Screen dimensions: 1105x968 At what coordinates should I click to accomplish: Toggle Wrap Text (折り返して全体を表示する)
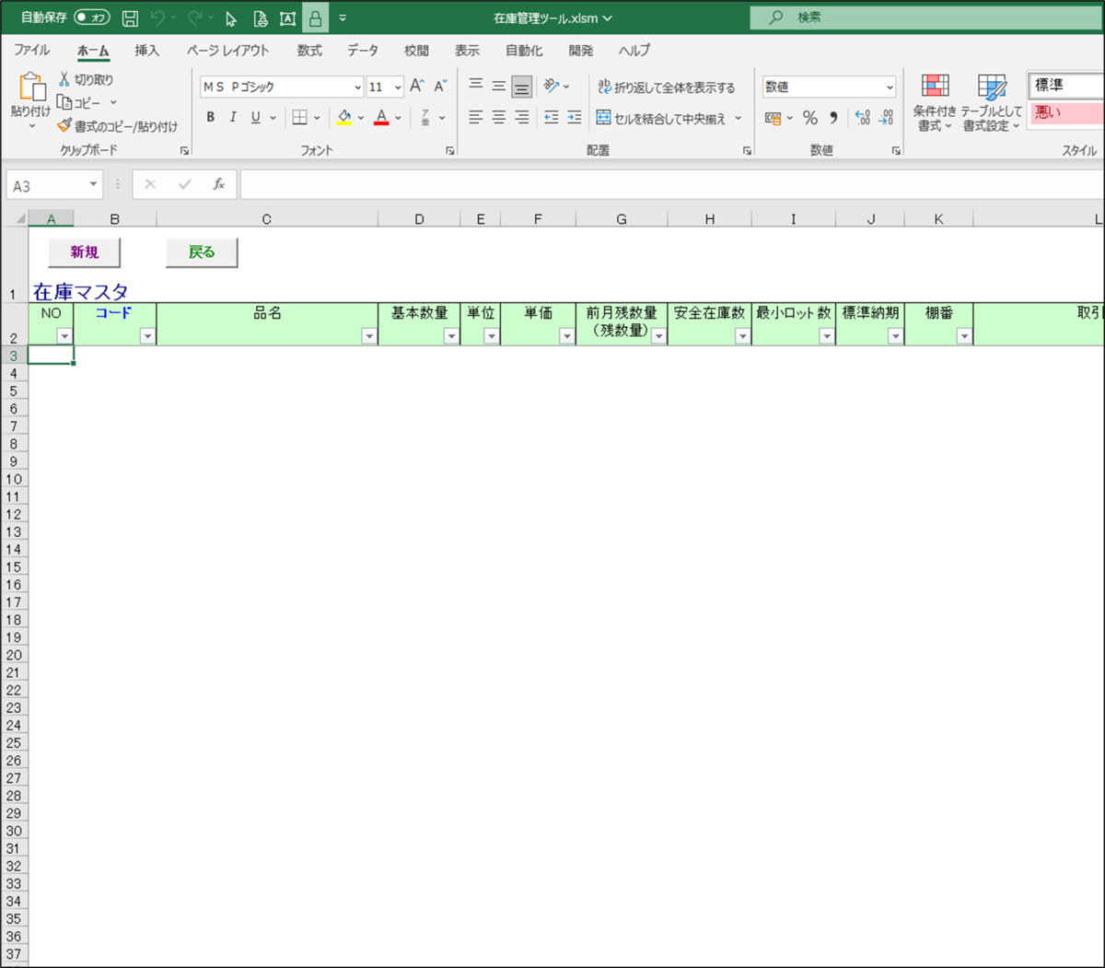(x=667, y=87)
